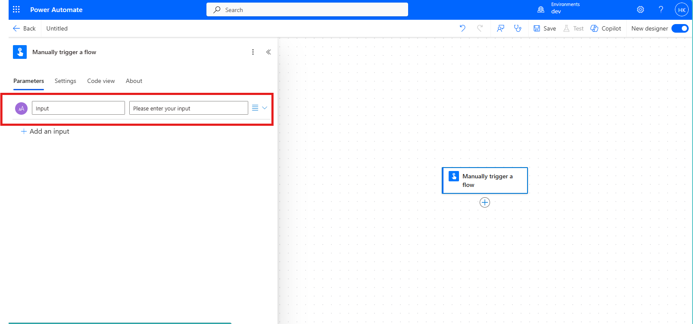This screenshot has width=693, height=324.
Task: Click the Search box
Action: tap(307, 9)
